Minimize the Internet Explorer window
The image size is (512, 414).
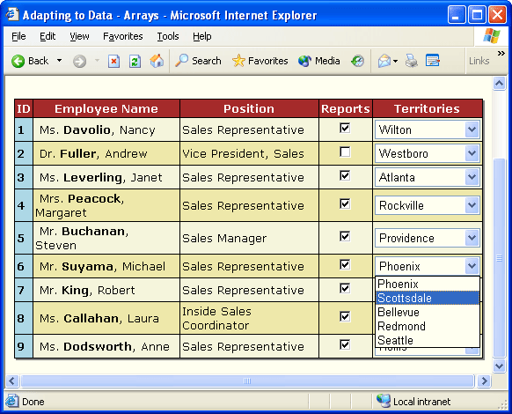click(457, 15)
